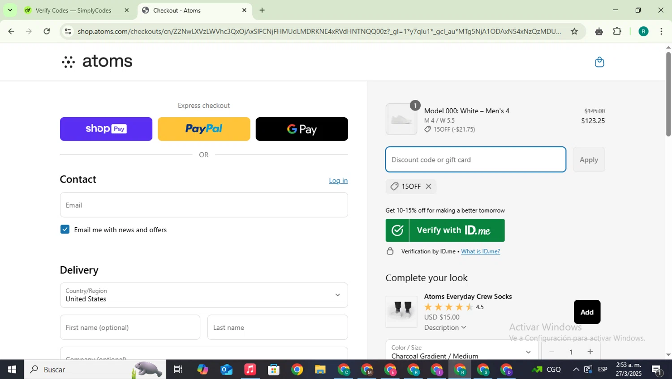672x379 pixels.
Task: Click the crew socks product thumbnail
Action: (401, 312)
